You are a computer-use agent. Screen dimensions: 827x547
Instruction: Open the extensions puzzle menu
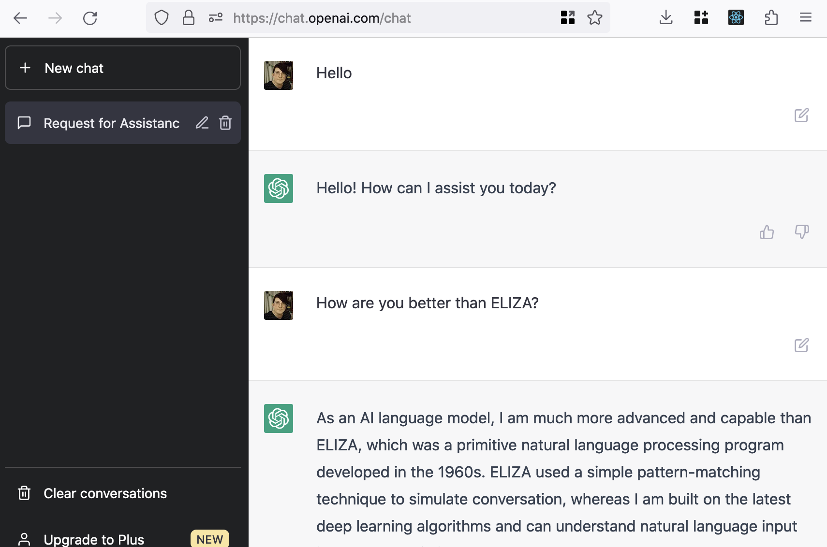click(x=771, y=18)
